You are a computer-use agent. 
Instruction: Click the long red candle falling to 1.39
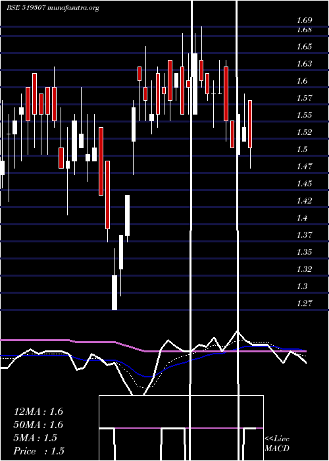(108, 195)
